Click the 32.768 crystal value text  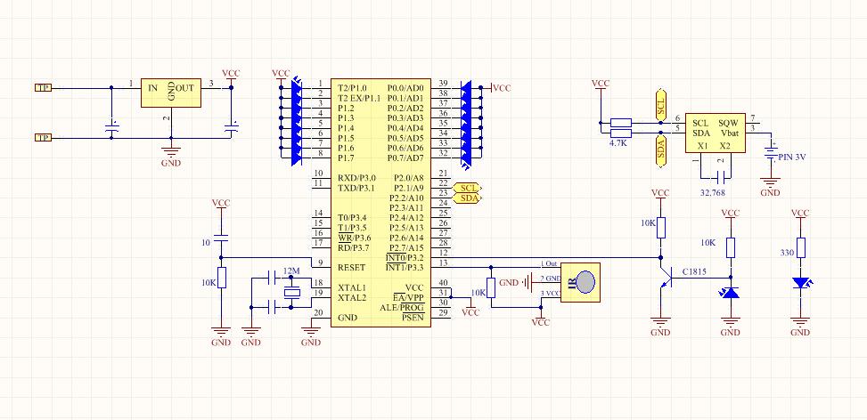[712, 192]
